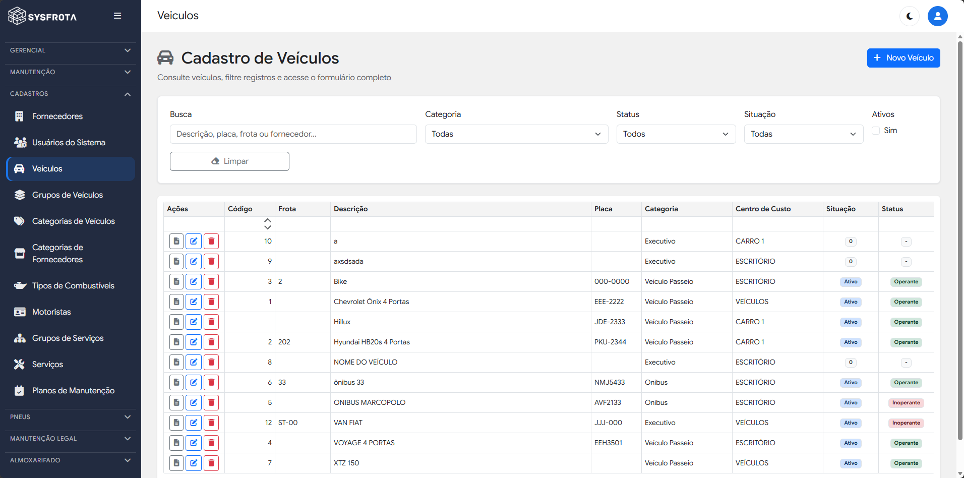Click the SYSFROTA logo

click(x=42, y=16)
